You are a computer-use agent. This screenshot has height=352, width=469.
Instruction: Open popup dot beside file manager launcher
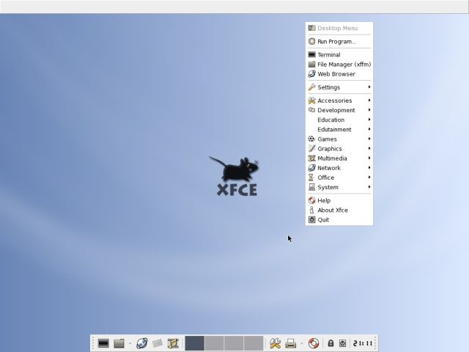tap(130, 343)
